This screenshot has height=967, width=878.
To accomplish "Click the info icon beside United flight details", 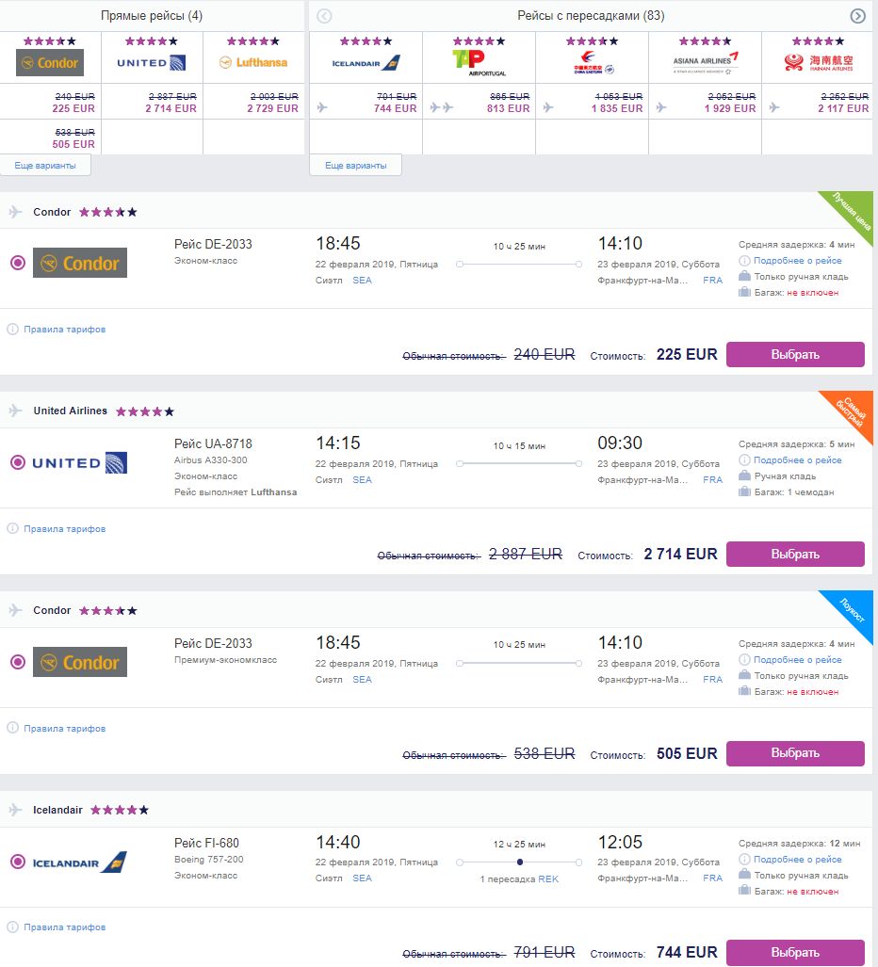I will [744, 460].
